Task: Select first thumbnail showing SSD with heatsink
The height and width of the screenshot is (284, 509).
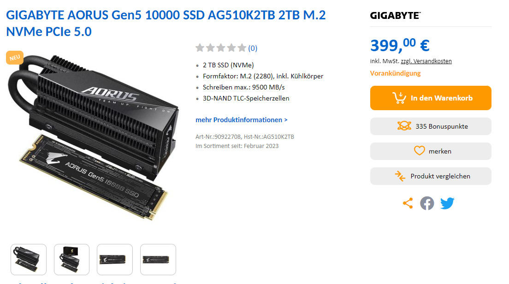Action: [x=29, y=259]
